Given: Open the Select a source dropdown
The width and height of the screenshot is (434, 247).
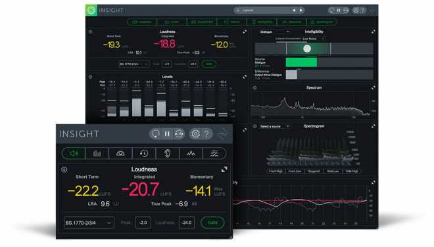Looking at the screenshot, I should (274, 126).
